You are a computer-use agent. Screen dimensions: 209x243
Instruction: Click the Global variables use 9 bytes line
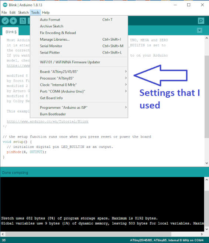tap(103, 223)
